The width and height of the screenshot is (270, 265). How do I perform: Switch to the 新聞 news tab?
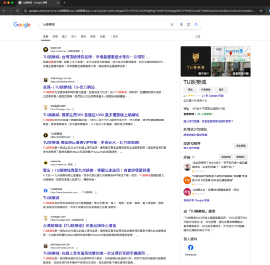55,37
